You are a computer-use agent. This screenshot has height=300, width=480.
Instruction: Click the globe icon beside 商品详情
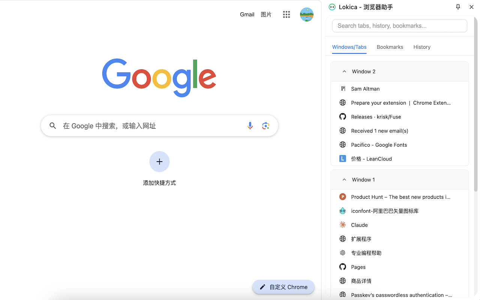click(x=342, y=281)
